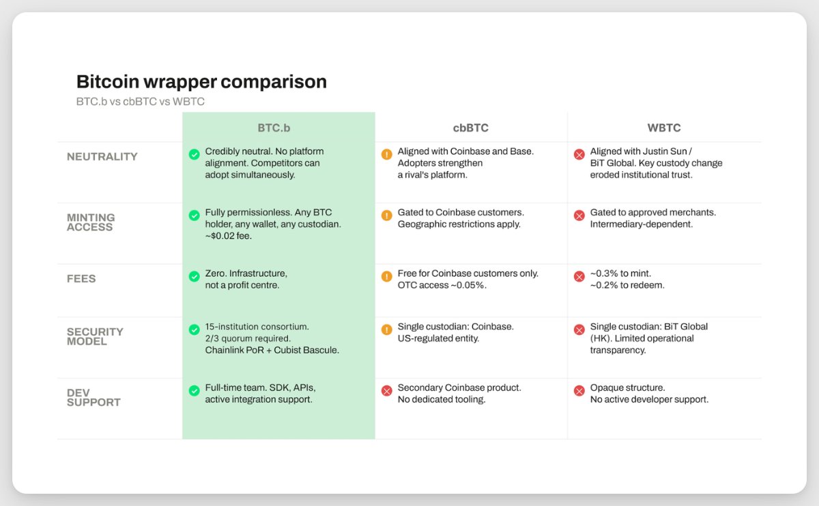This screenshot has width=819, height=506.
Task: Click green checkmark next to 15-institution consortium
Action: tap(195, 329)
